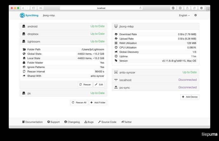Toggle the Safari sidebar button
The height and width of the screenshot is (141, 219).
[x=34, y=8]
